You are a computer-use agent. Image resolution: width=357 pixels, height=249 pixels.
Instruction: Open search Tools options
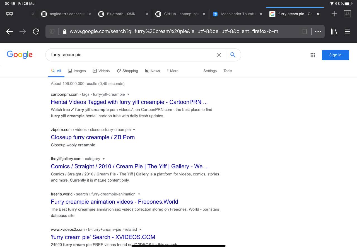click(x=228, y=71)
